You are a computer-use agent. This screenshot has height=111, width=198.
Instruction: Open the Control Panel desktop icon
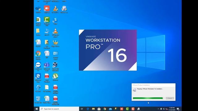click(x=55, y=55)
